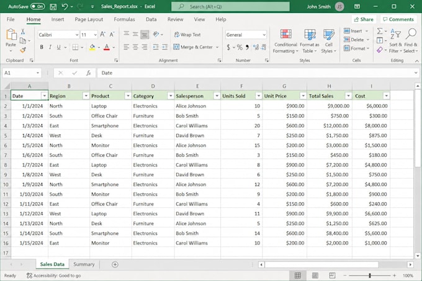Toggle Italic formatting
Image resolution: width=422 pixels, height=281 pixels.
click(x=50, y=47)
